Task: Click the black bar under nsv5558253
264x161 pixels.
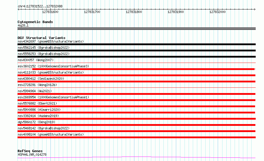Action: point(136,57)
